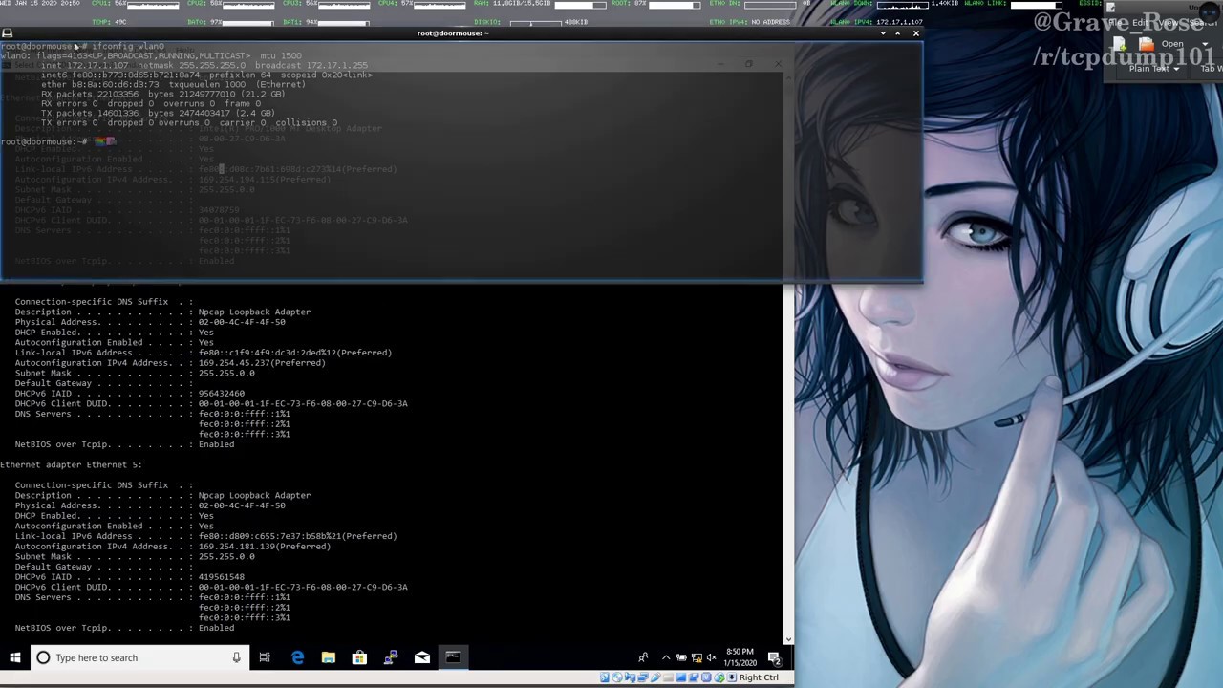
Task: Type-here-to-search taskbar field
Action: 139,657
